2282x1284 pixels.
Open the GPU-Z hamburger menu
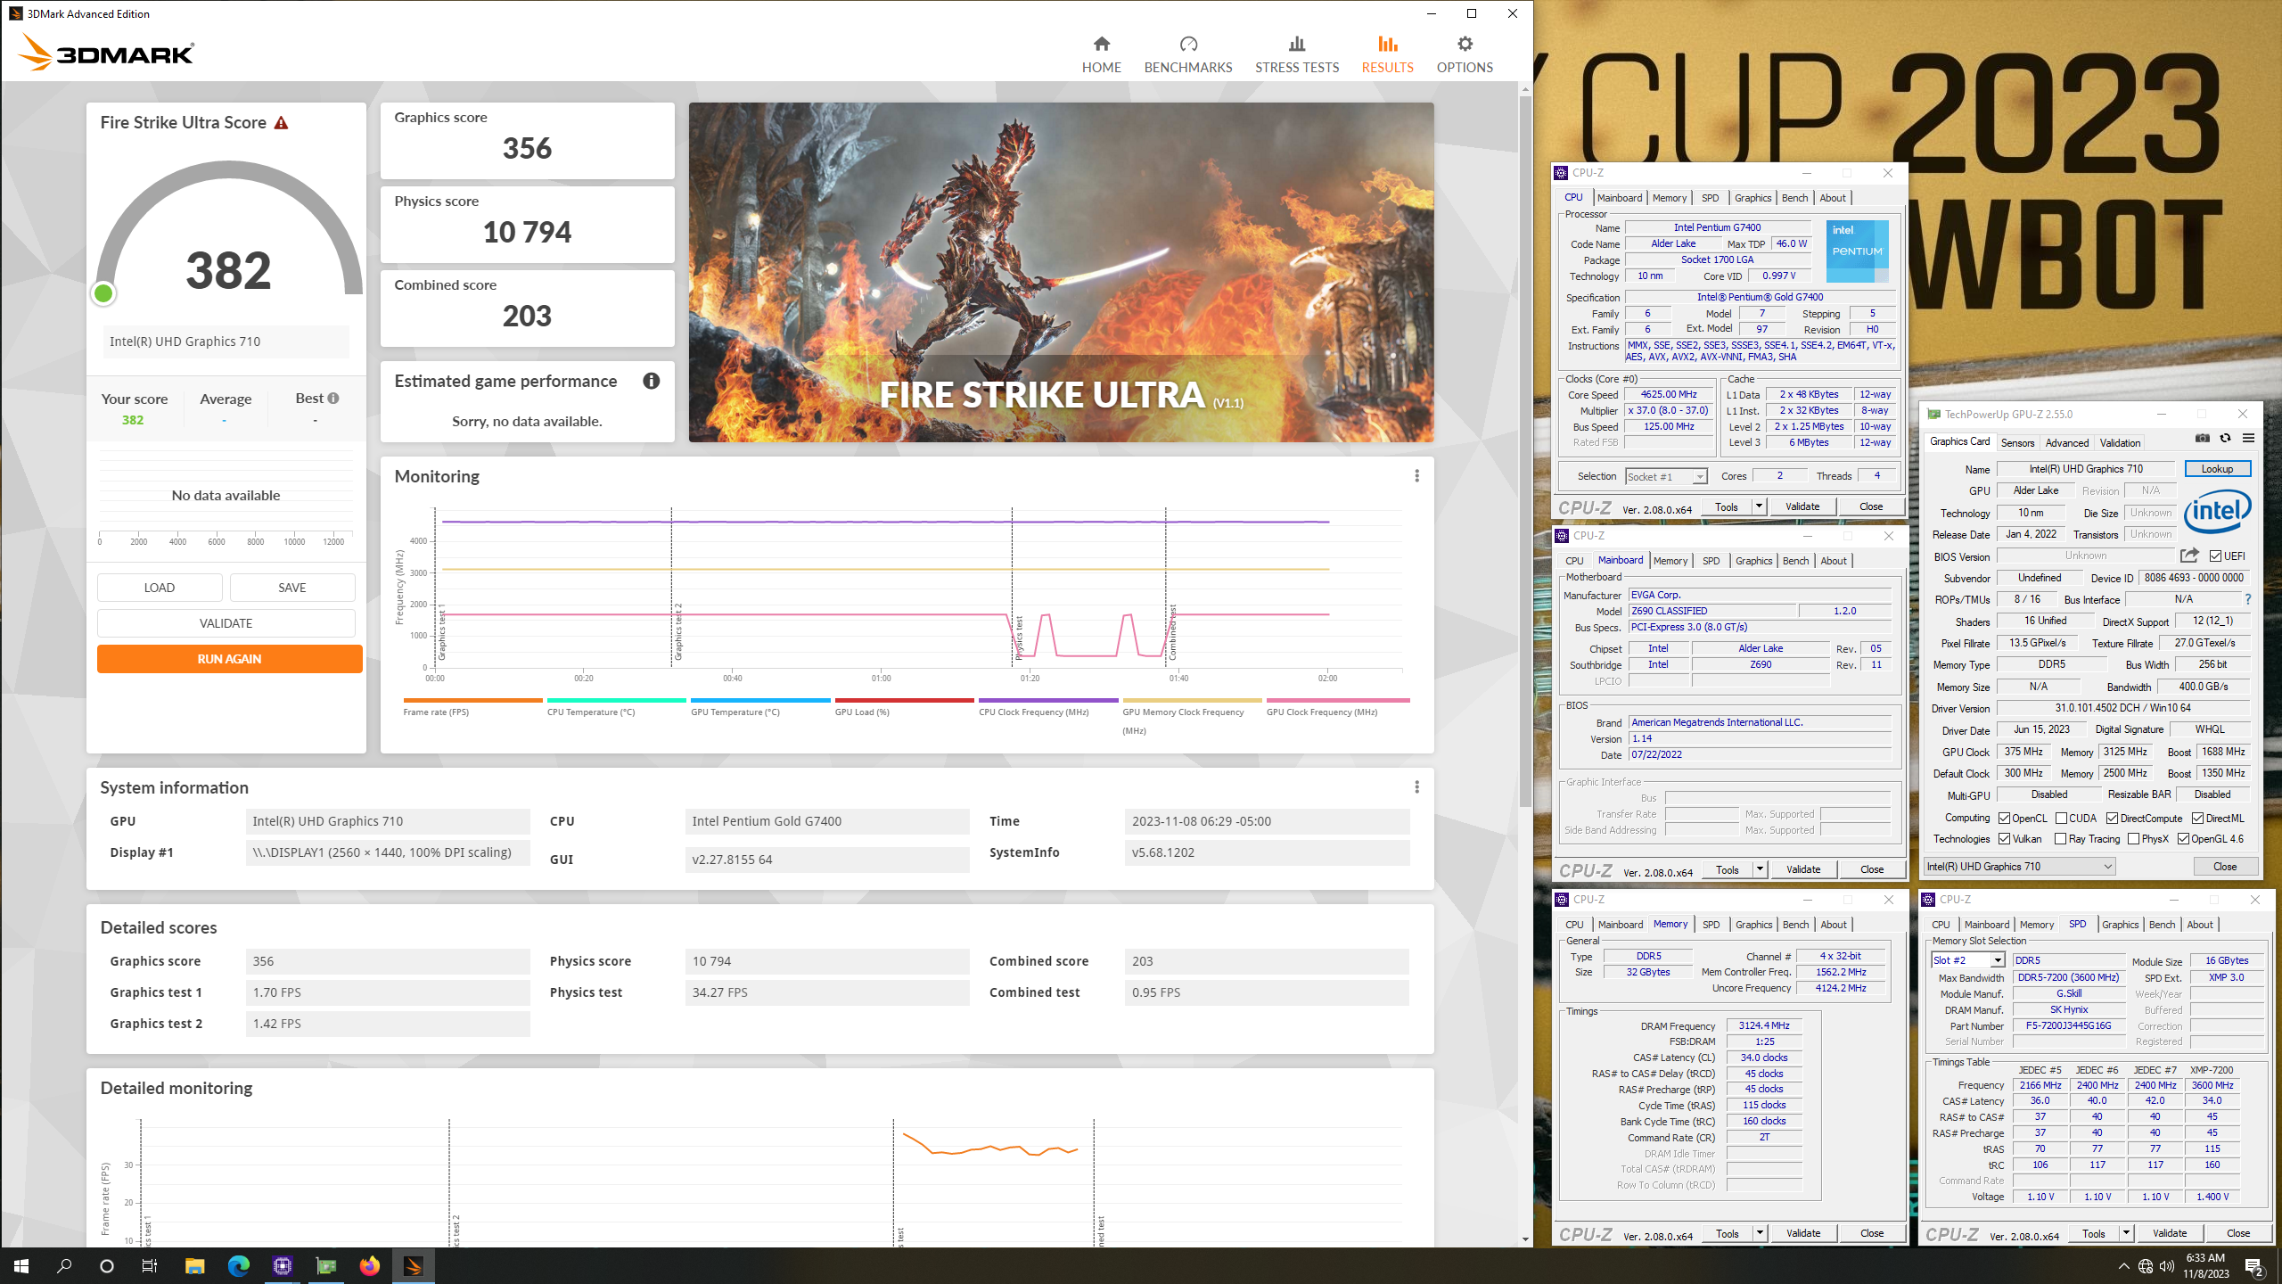coord(2249,438)
